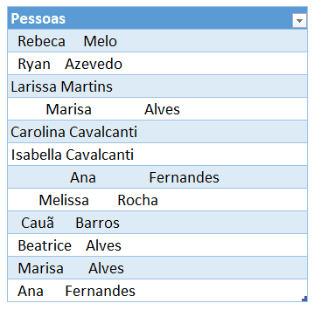This screenshot has height=317, width=321.
Task: Select the indented Ana Fernandes row
Action: click(x=157, y=177)
